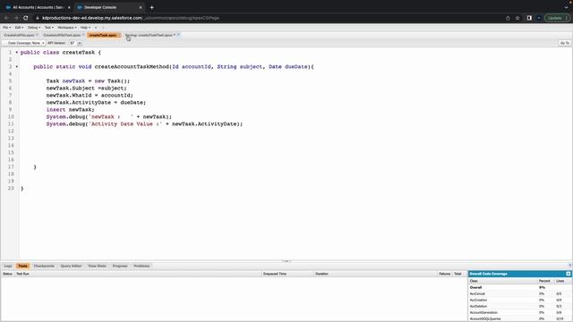Open the Debug menu
573x322 pixels.
click(34, 28)
